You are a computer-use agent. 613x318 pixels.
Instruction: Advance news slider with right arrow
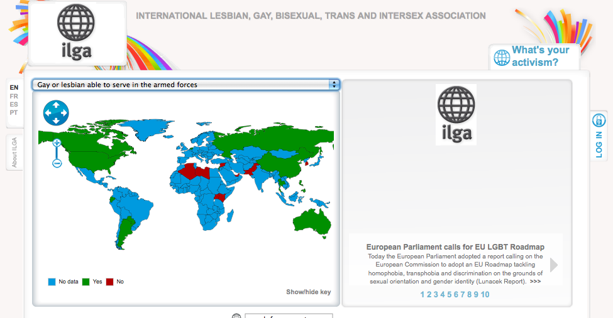coord(553,265)
